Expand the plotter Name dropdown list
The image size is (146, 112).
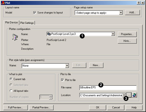pos(113,34)
